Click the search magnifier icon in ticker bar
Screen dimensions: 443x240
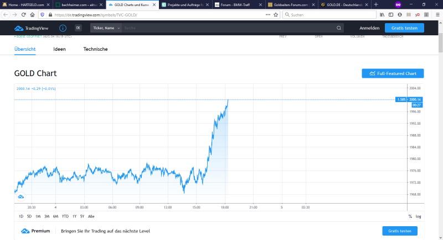(x=339, y=28)
